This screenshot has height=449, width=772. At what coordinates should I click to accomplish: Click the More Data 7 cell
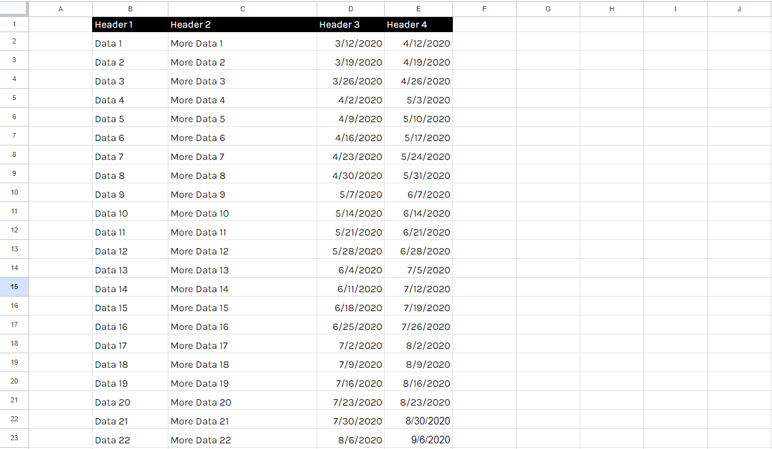click(243, 155)
